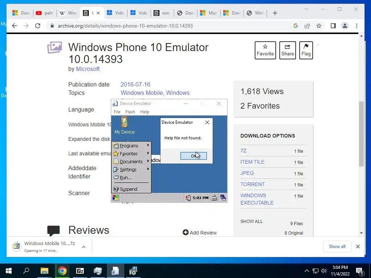Bookmark this page with the star icon
The width and height of the screenshot is (371, 278).
319,26
